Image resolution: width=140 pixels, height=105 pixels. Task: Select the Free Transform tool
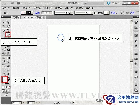click(x=8, y=50)
